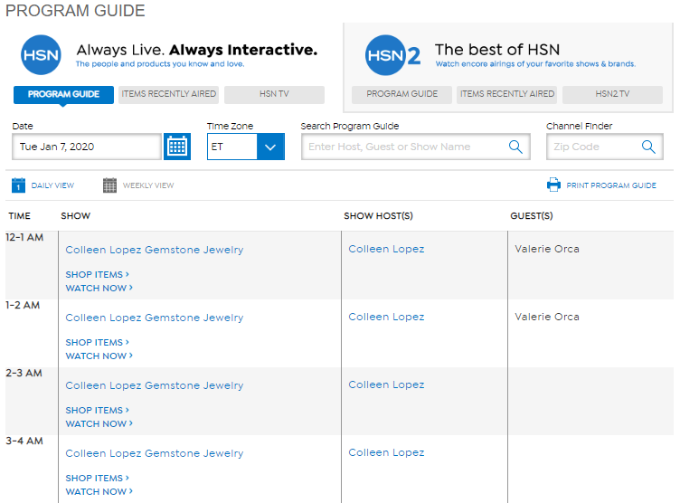680x503 pixels.
Task: Click the Date field showing Tue Jan 7, 2020
Action: (87, 147)
